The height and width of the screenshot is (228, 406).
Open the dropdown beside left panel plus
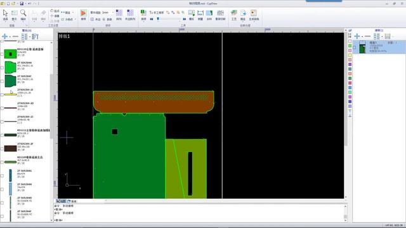(10, 37)
